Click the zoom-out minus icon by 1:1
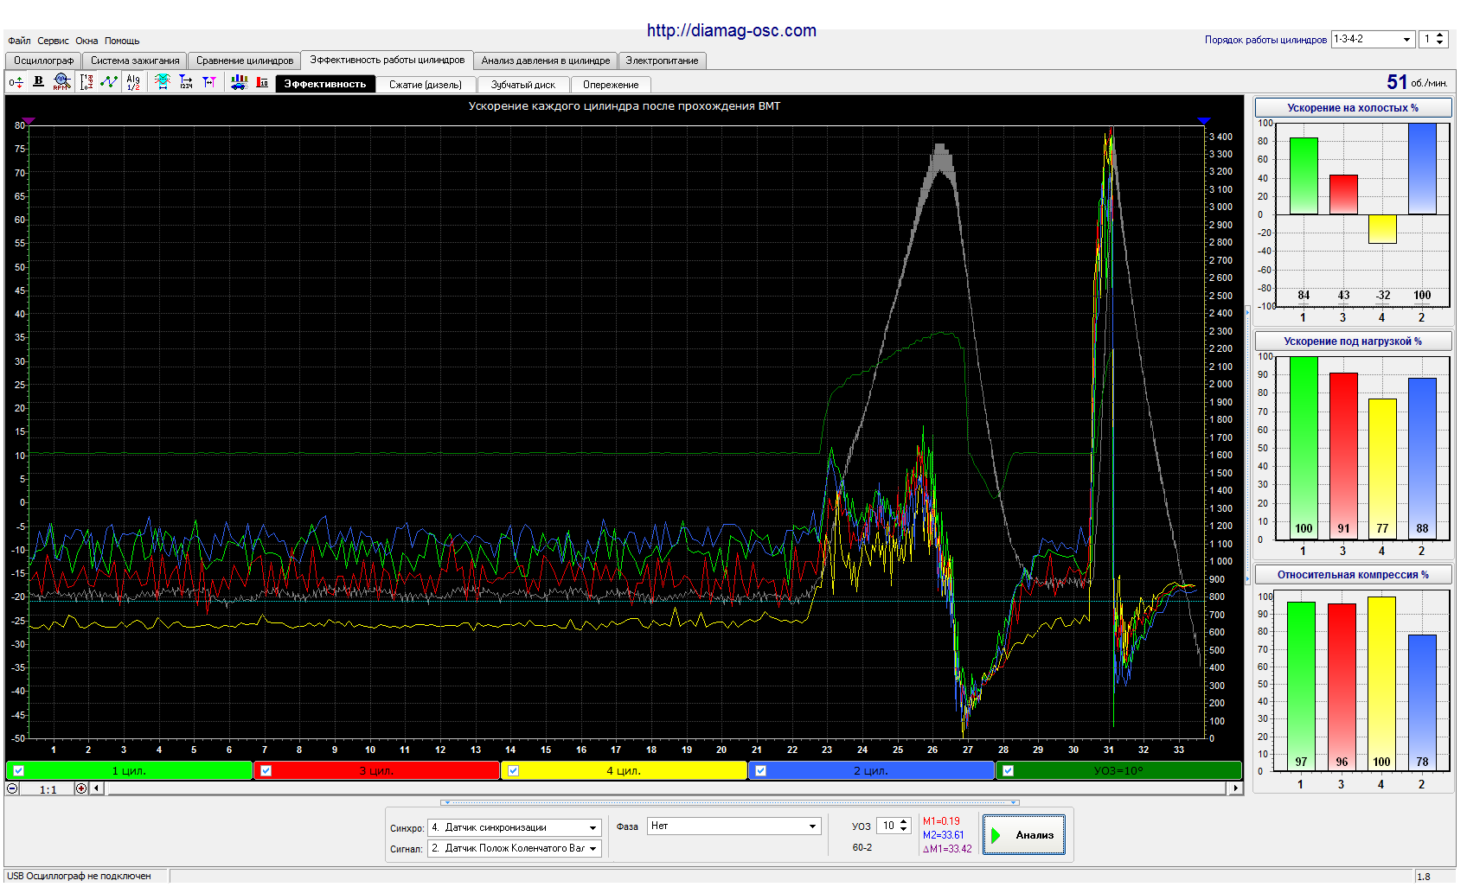 coord(12,788)
